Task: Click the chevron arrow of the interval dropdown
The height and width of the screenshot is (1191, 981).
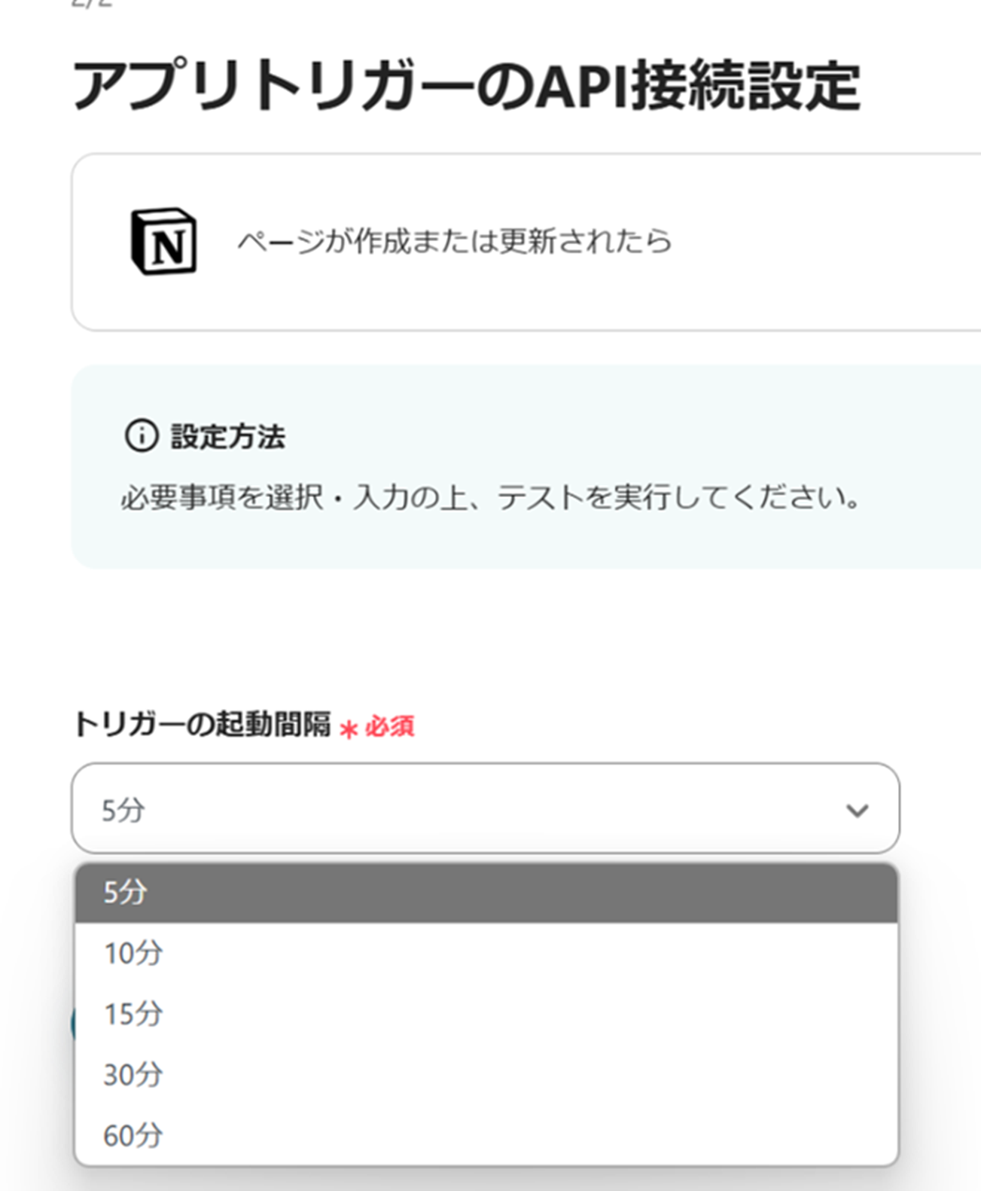Action: 857,811
